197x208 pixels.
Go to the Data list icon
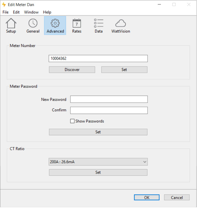(x=99, y=25)
